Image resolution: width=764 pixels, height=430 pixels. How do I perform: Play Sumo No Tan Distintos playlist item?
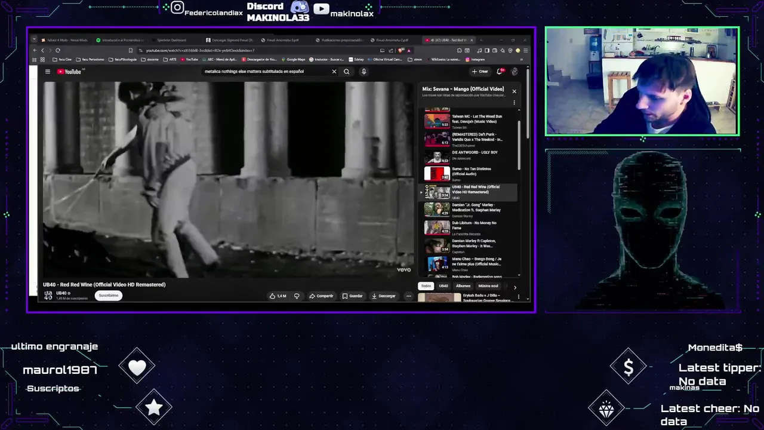coord(469,174)
